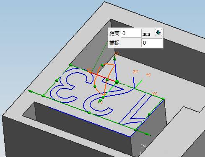This screenshot has height=157, width=205.
Task: Select the blue outline of digit 1
Action: point(135,109)
